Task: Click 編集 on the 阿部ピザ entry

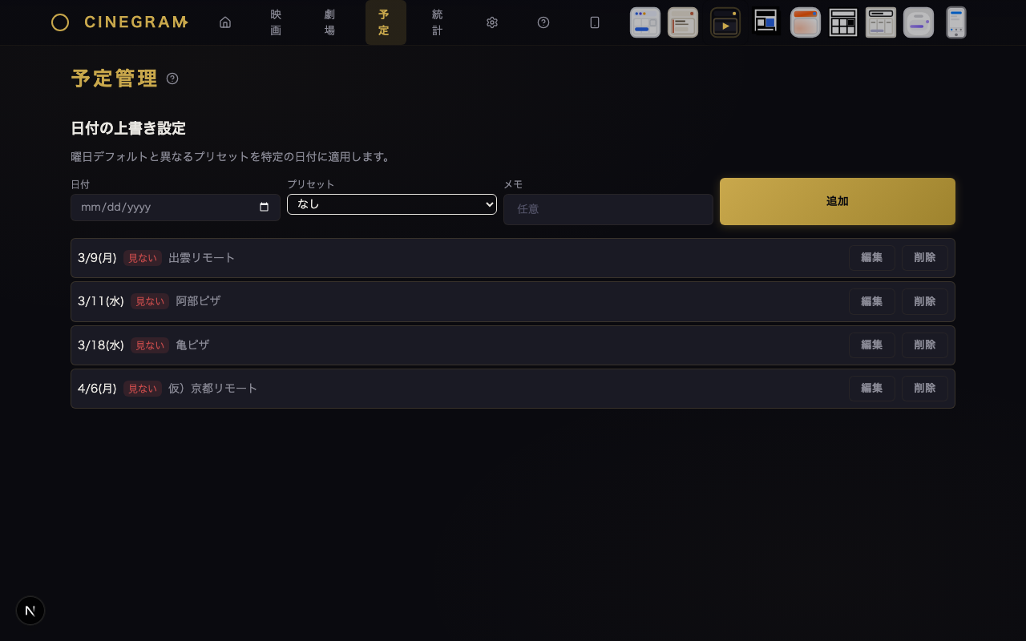Action: 872,301
